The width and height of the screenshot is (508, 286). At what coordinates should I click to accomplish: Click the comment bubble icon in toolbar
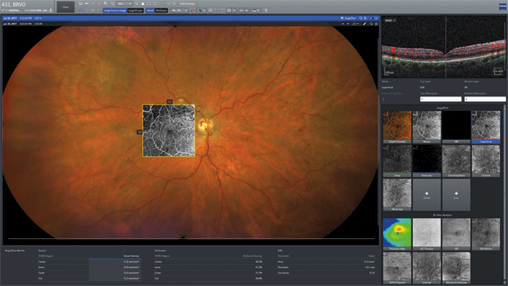click(168, 4)
